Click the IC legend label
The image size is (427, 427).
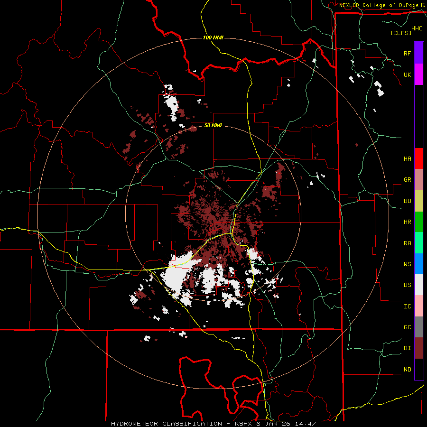[x=407, y=306]
